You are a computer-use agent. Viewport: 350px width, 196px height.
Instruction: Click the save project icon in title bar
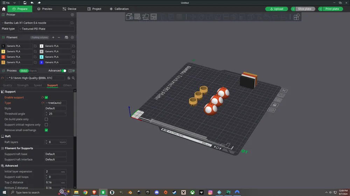click(x=25, y=3)
